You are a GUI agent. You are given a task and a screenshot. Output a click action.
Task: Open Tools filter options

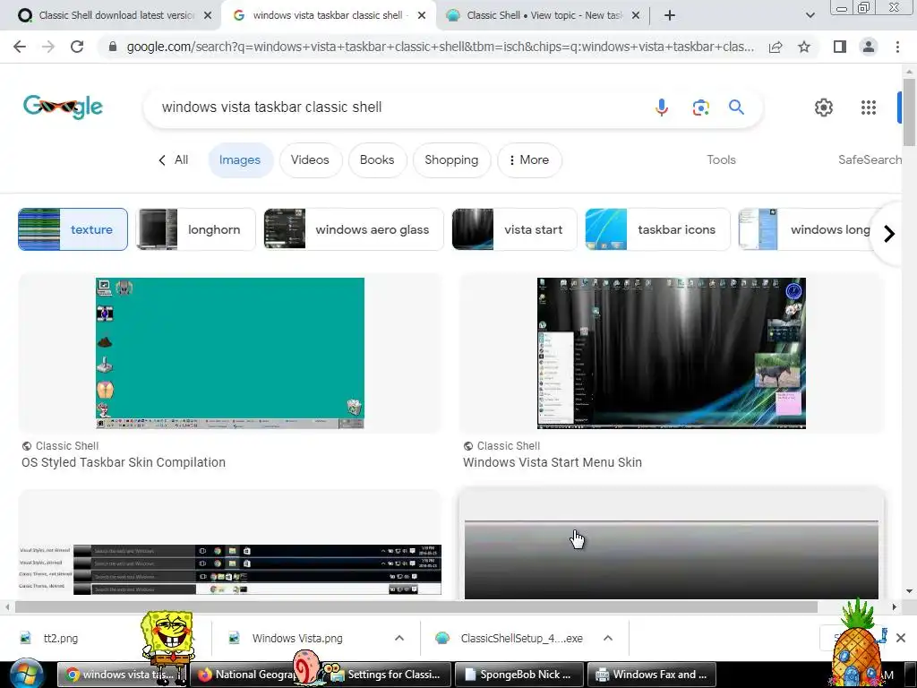click(x=721, y=159)
